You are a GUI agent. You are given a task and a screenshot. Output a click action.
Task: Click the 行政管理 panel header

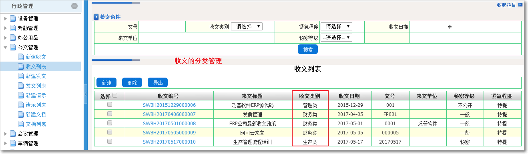pyautogui.click(x=40, y=6)
